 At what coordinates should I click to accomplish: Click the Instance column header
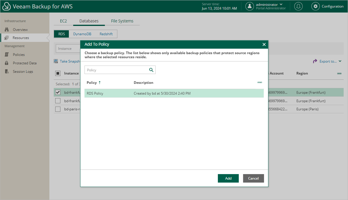point(71,73)
